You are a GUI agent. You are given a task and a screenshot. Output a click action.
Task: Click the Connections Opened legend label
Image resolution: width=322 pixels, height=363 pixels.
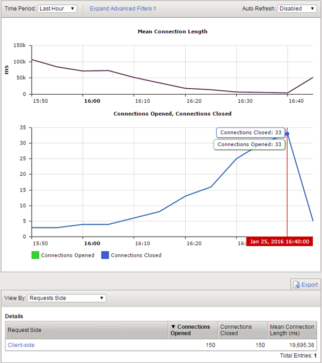68,255
